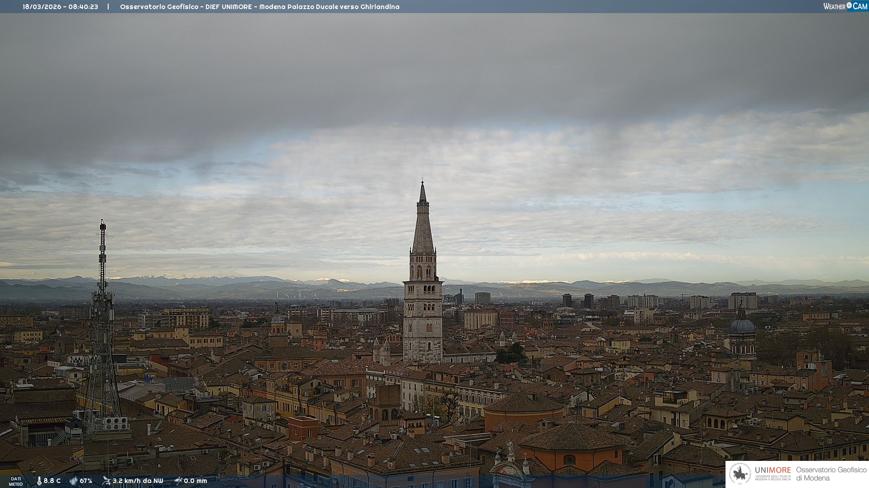Click the 3.2 km/h da NW wind reading
The height and width of the screenshot is (488, 869).
click(x=138, y=481)
